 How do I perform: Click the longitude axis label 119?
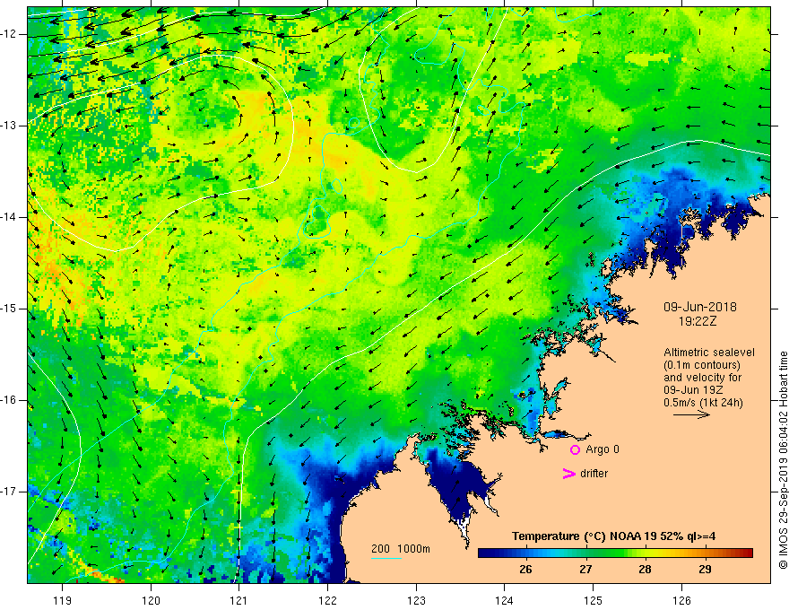click(63, 600)
